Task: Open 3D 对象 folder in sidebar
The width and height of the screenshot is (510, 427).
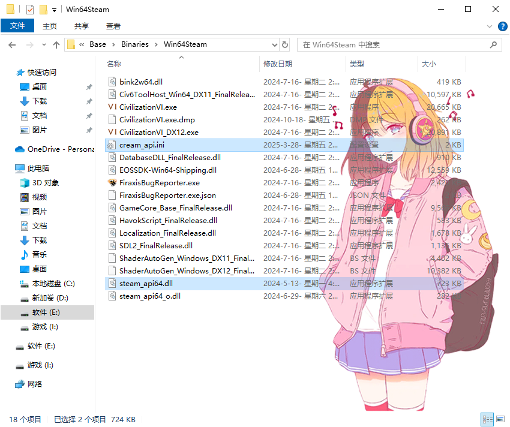Action: coord(46,183)
